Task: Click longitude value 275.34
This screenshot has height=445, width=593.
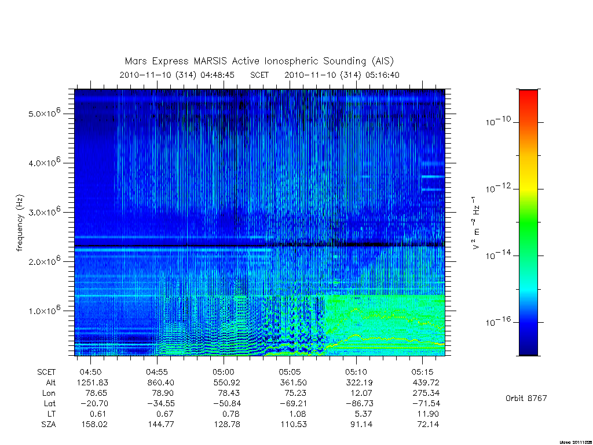Action: pyautogui.click(x=426, y=393)
